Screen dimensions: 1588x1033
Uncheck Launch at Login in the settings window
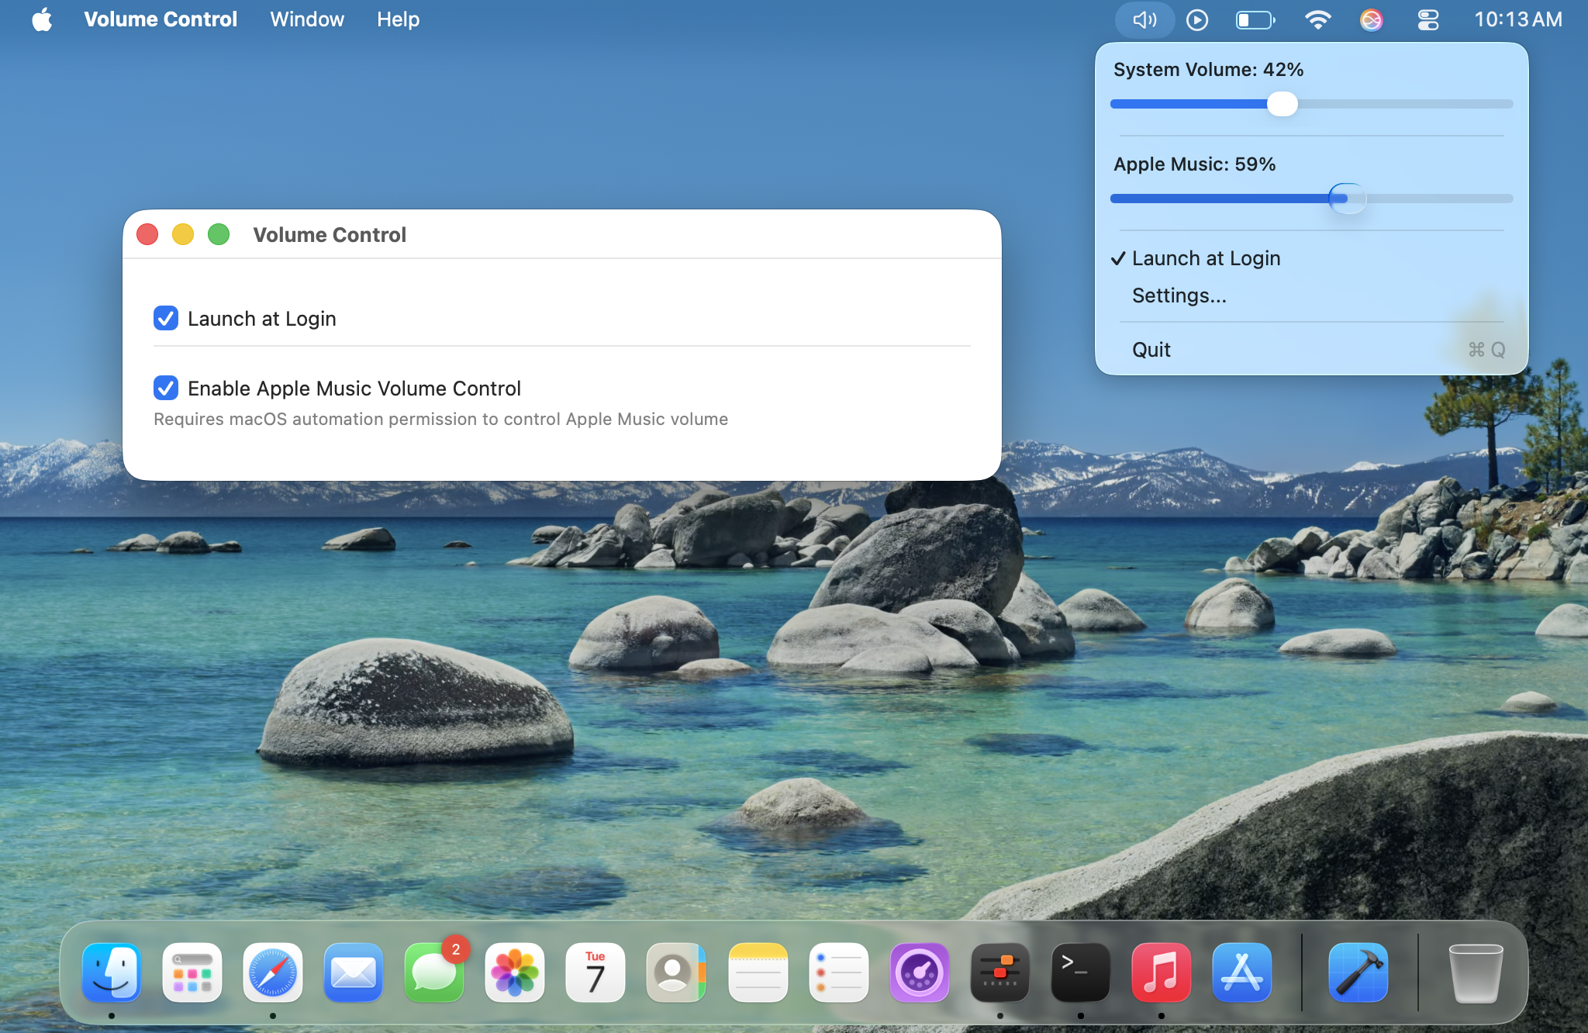point(165,318)
